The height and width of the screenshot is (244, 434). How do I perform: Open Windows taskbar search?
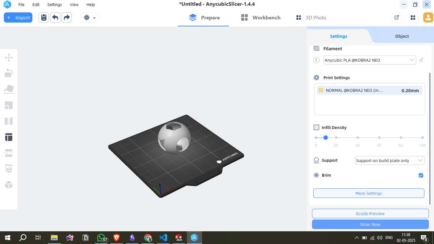[x=23, y=237]
